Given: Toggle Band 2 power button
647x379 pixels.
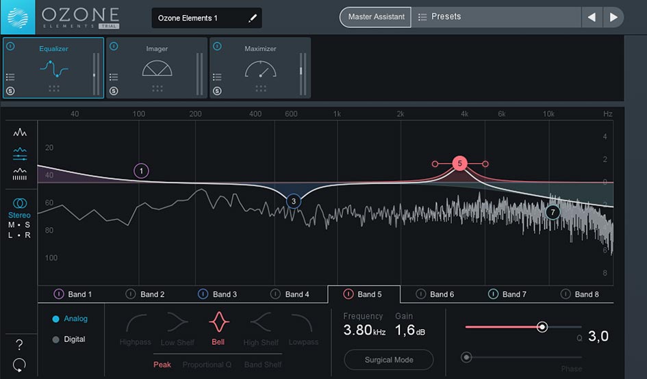Looking at the screenshot, I should (131, 294).
